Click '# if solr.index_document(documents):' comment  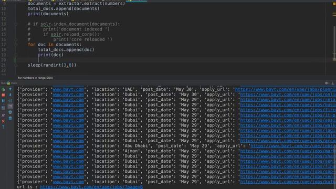pos(73,24)
